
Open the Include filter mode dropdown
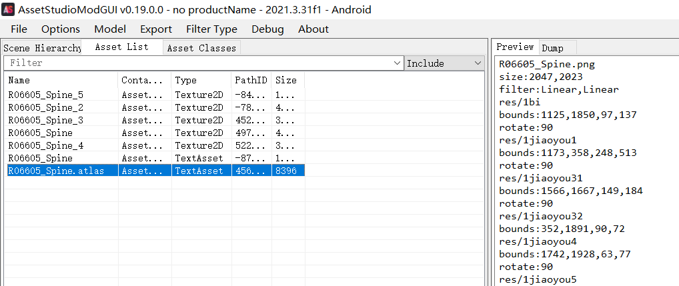click(445, 63)
